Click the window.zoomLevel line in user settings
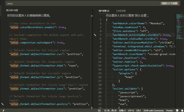This screenshot has width=184, height=112. click(x=129, y=27)
